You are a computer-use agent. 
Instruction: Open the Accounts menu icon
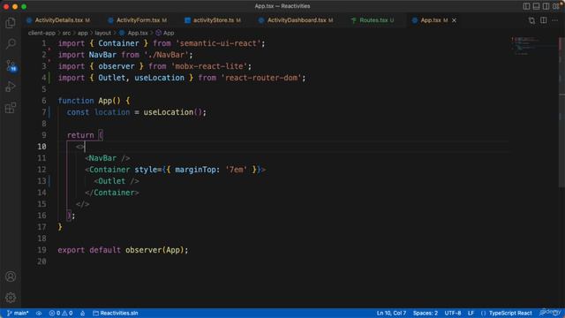11,276
